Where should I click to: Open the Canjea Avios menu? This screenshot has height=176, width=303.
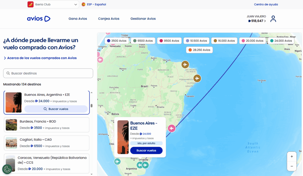pyautogui.click(x=109, y=19)
